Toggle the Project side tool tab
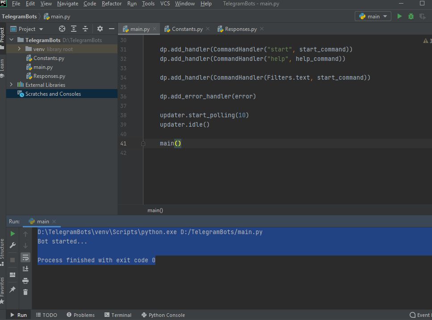Image resolution: width=432 pixels, height=320 pixels. (x=3, y=38)
